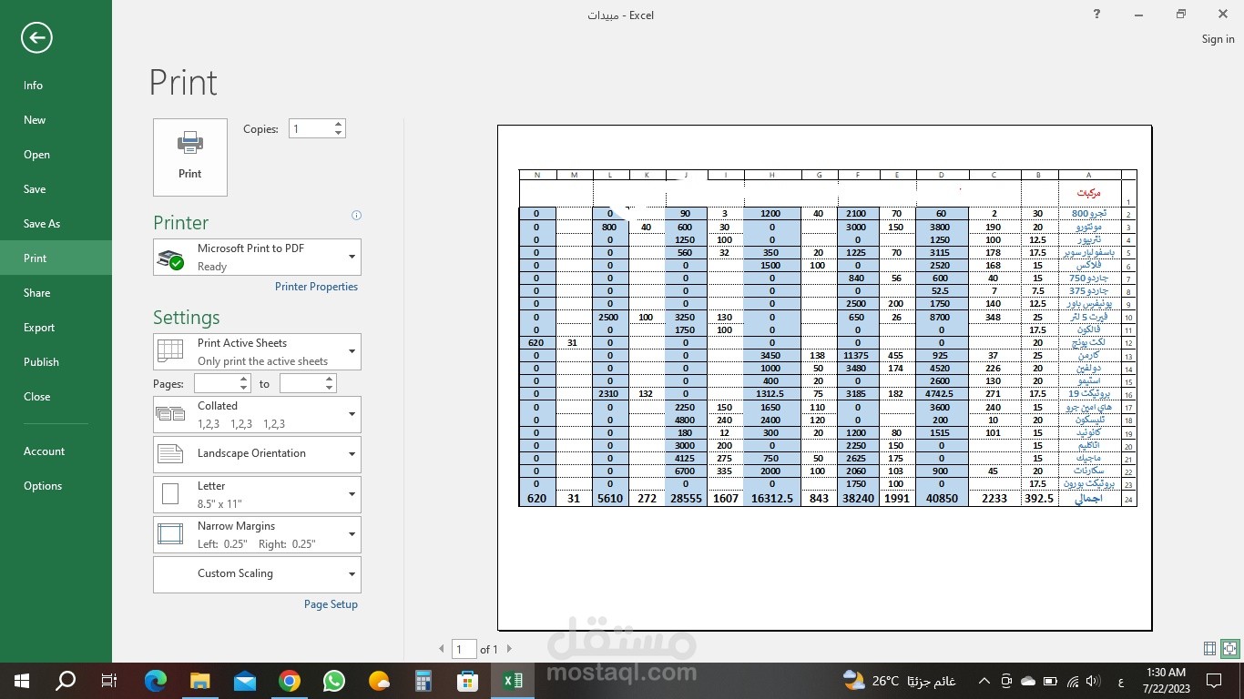Viewport: 1244px width, 699px height.
Task: Choose Save As in the Backstage menu
Action: 56,224
